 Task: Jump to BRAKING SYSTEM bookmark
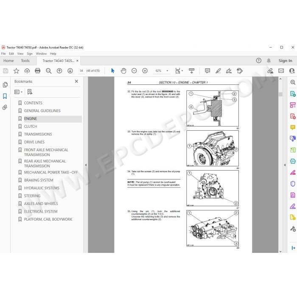[x=39, y=180]
